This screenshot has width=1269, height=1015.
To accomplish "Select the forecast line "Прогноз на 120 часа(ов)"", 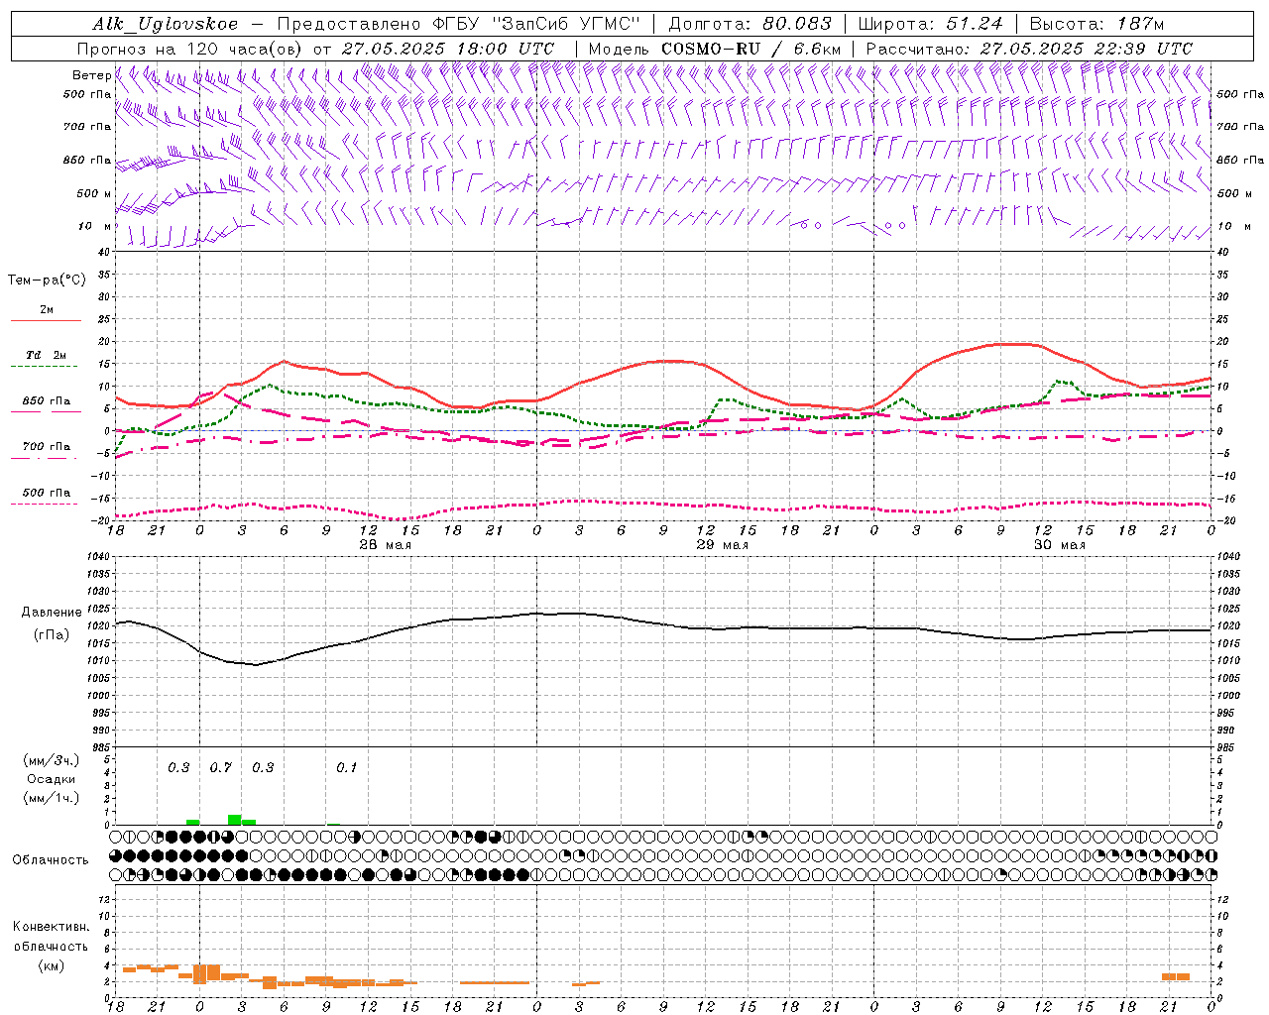I will tap(190, 49).
